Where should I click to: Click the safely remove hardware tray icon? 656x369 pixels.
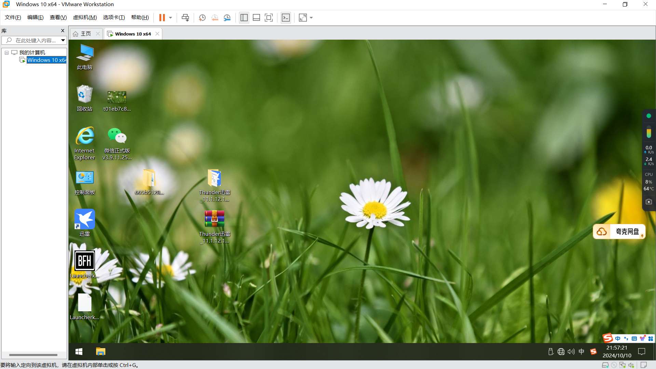[x=551, y=352]
